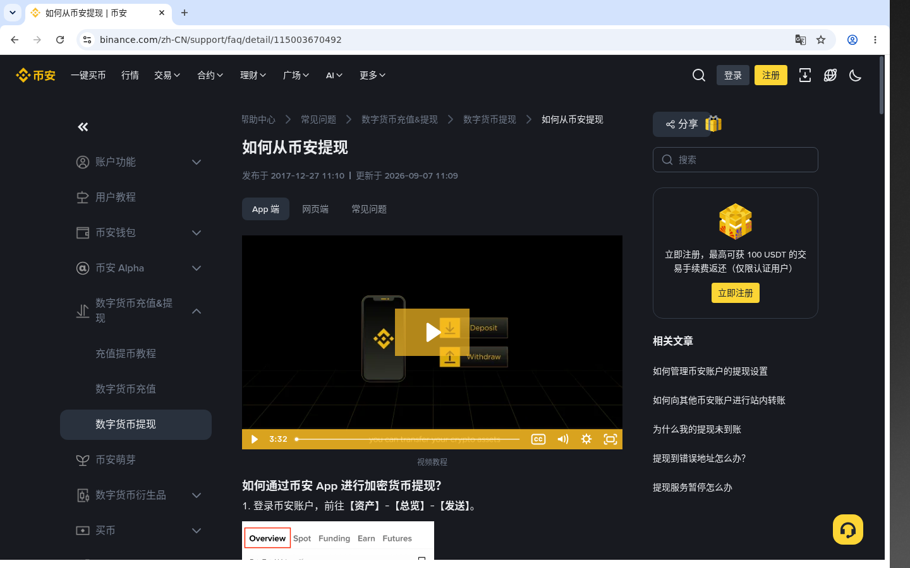Expand the 广场 navigation dropdown
910x568 pixels.
coord(296,75)
